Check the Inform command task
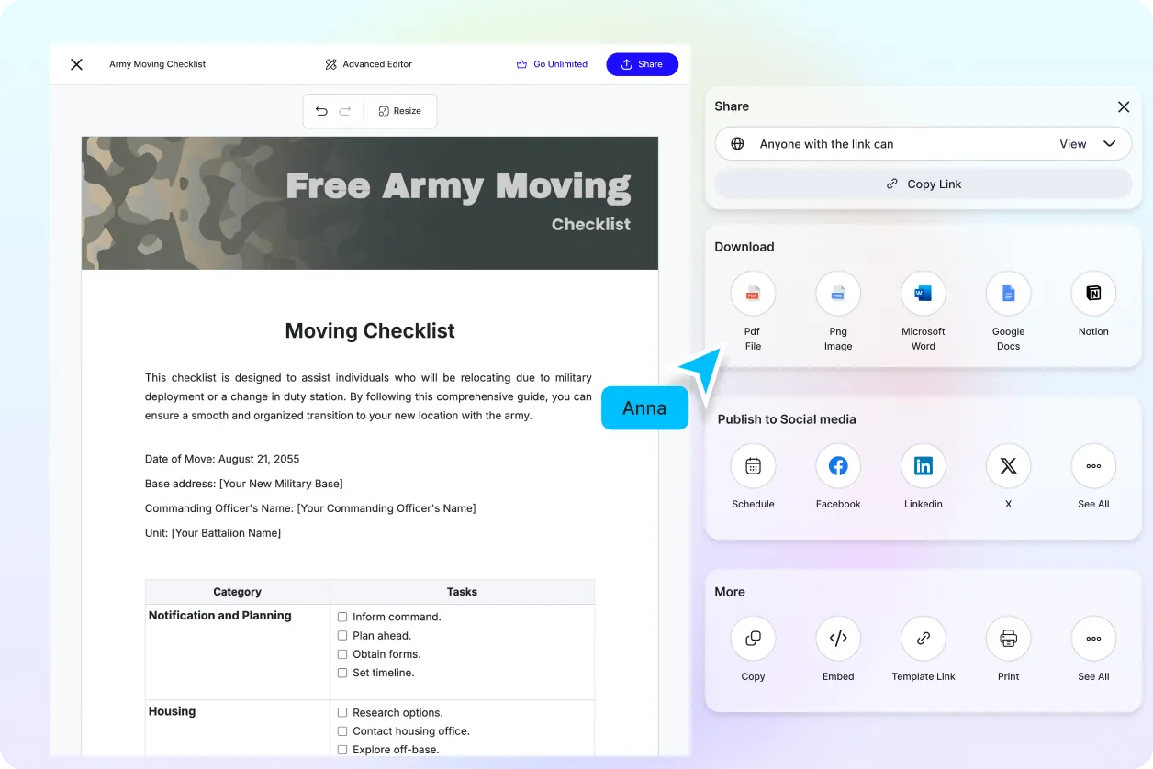The image size is (1153, 769). coord(342,617)
